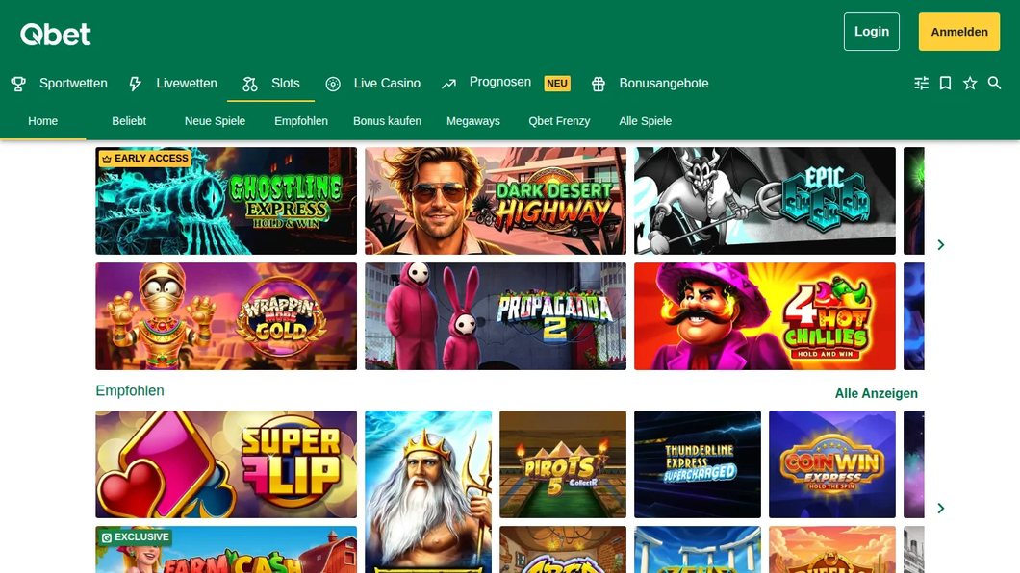The height and width of the screenshot is (573, 1020).
Task: Switch to the Megaways tab
Action: point(472,121)
